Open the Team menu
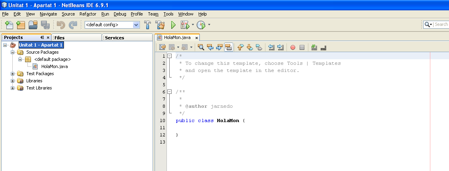The width and height of the screenshot is (449, 171). 153,14
